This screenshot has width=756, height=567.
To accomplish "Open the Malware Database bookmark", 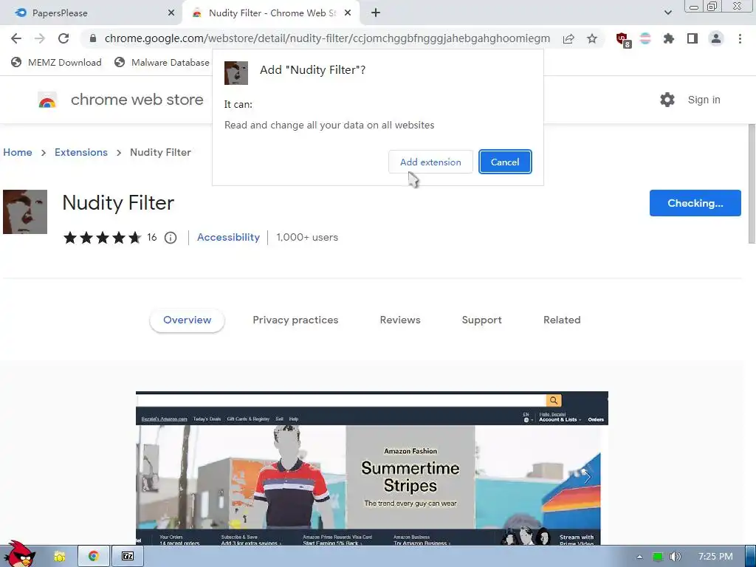I will point(162,62).
